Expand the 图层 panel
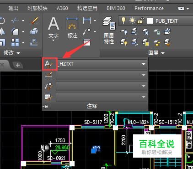 [156, 53]
